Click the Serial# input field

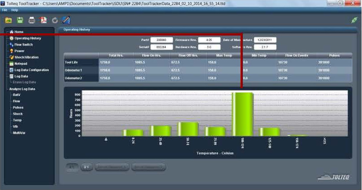[162, 47]
